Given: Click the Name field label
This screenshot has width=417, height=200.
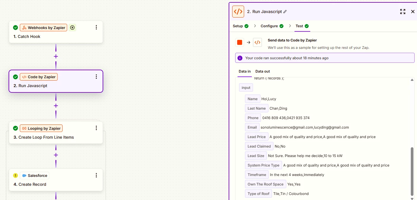Looking at the screenshot, I should tap(252, 99).
